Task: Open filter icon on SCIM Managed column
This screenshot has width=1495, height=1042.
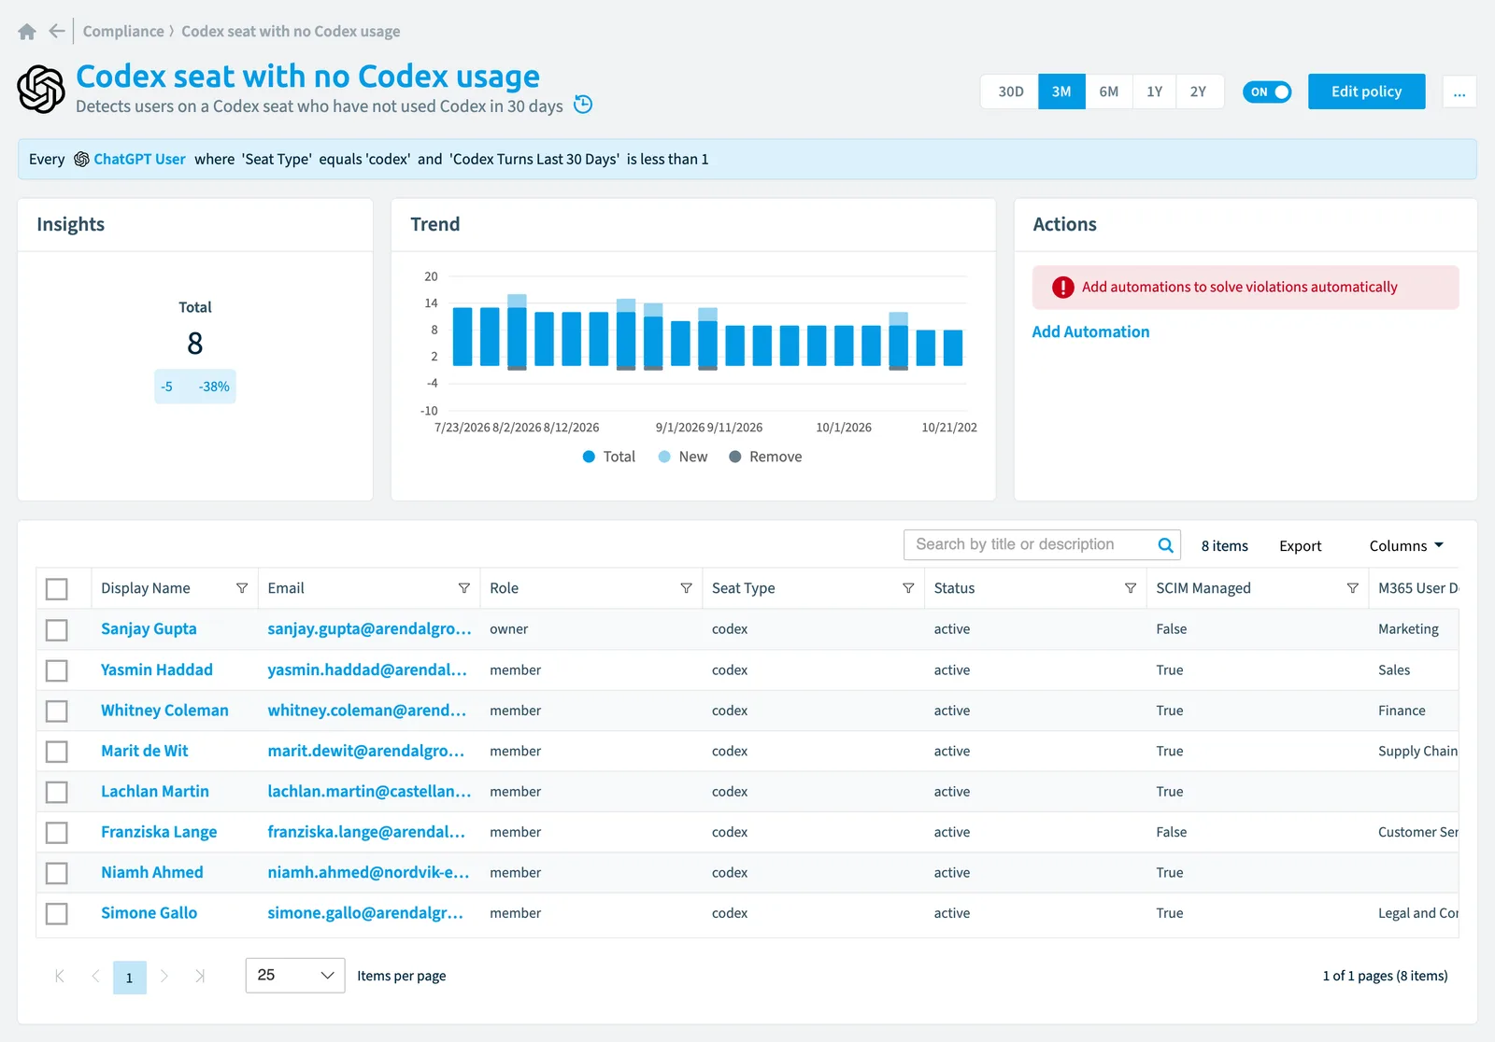Action: point(1352,588)
